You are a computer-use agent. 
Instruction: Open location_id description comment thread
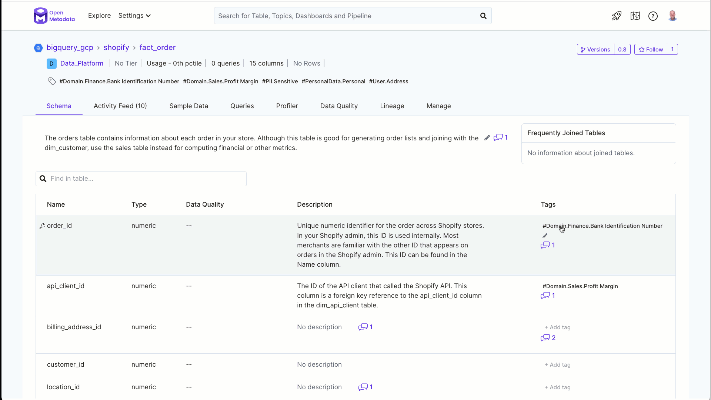click(x=363, y=387)
